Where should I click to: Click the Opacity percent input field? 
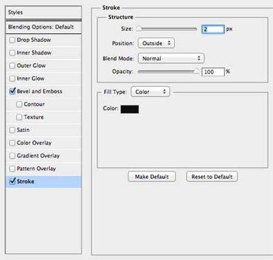point(213,72)
